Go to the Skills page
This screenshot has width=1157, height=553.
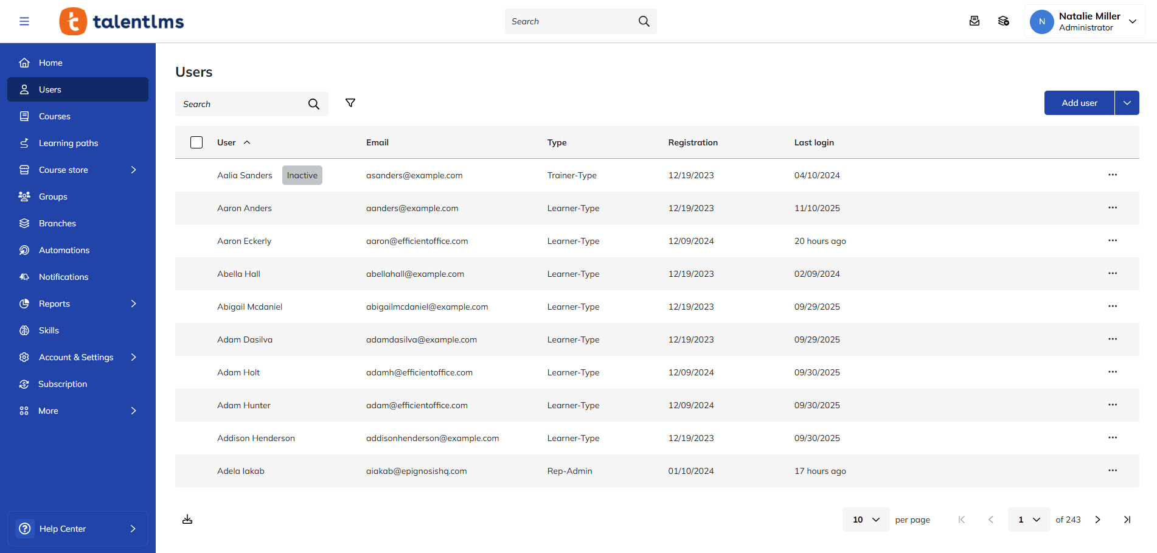(x=48, y=330)
